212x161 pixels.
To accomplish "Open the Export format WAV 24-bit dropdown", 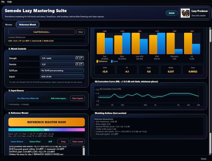I will click(x=62, y=76).
